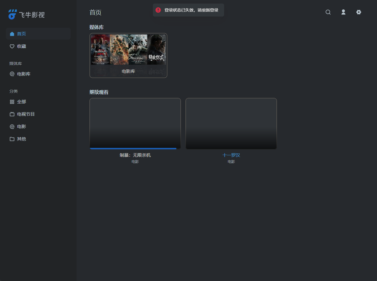Click the 媒体库 sidebar group label
Screen dimensions: 377x281
pos(16,63)
